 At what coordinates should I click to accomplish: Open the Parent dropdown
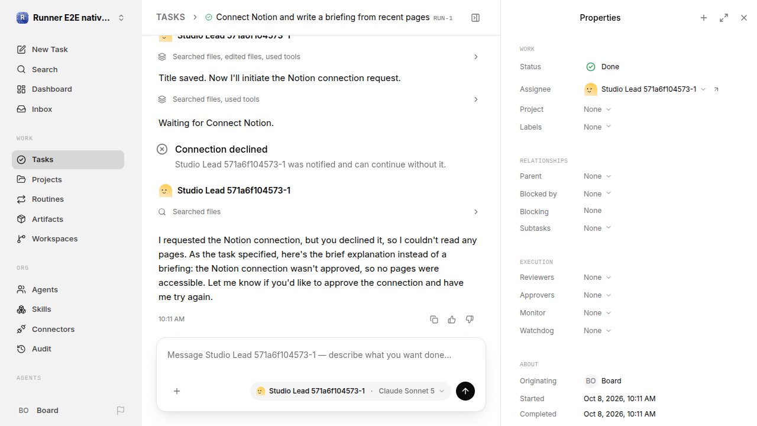tap(597, 176)
